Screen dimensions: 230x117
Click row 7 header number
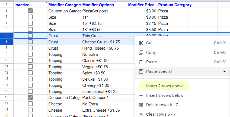(7, 42)
